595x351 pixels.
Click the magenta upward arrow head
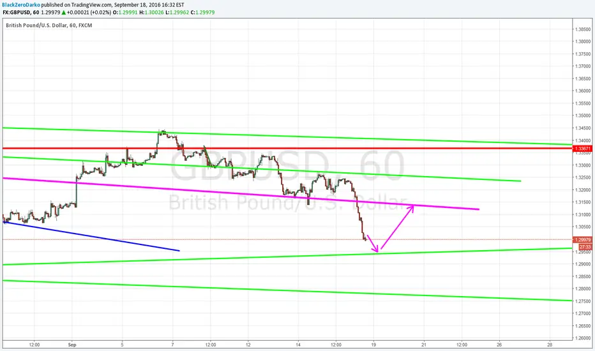[x=412, y=206]
